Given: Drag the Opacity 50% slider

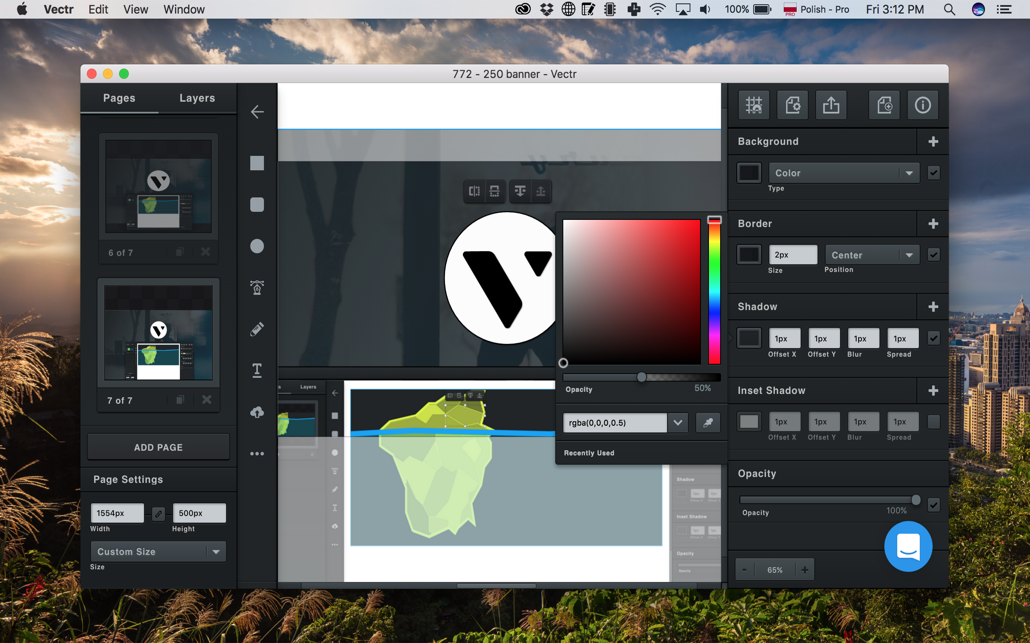Looking at the screenshot, I should point(640,377).
